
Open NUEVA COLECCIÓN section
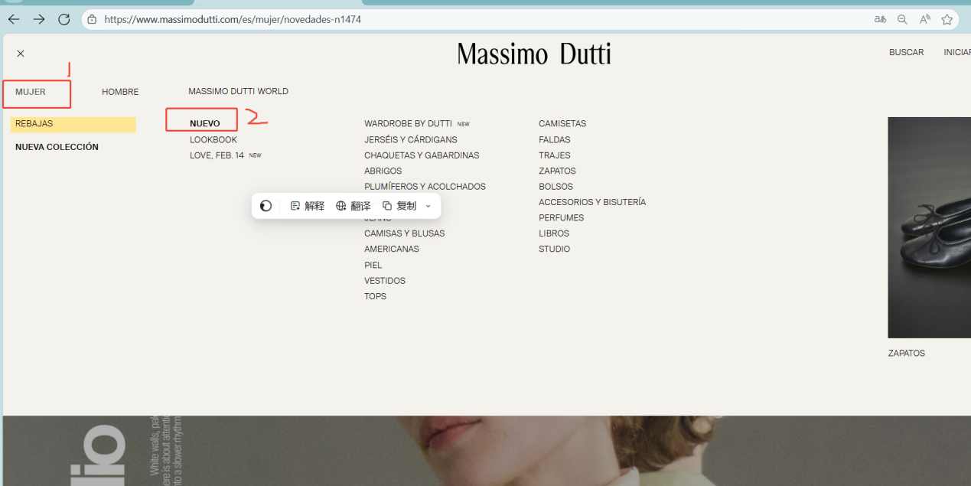(x=57, y=147)
